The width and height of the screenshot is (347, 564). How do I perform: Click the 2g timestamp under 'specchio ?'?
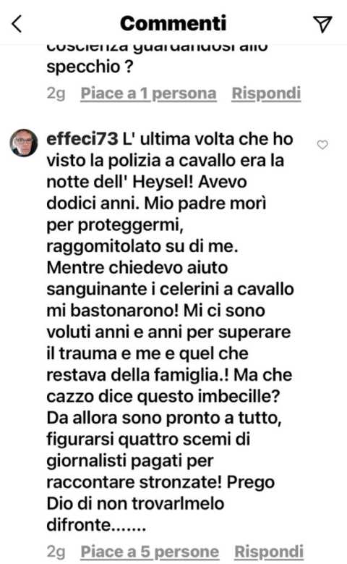pyautogui.click(x=56, y=93)
